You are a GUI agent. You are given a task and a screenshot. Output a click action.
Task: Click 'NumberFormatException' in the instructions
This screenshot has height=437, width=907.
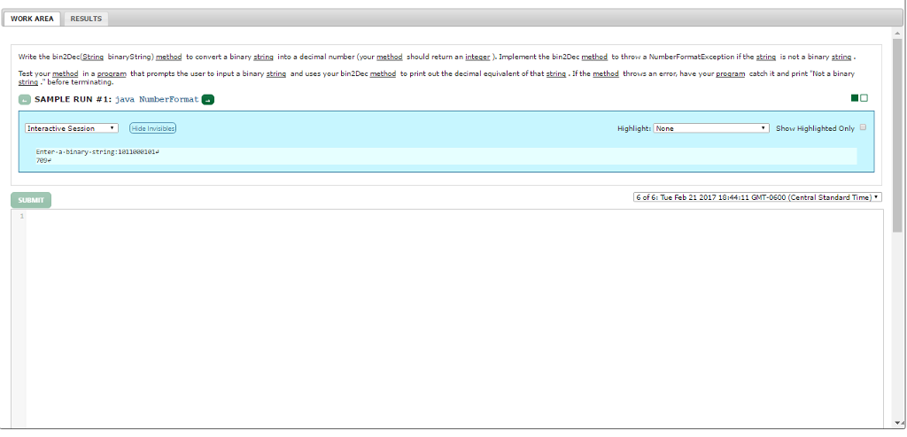692,57
